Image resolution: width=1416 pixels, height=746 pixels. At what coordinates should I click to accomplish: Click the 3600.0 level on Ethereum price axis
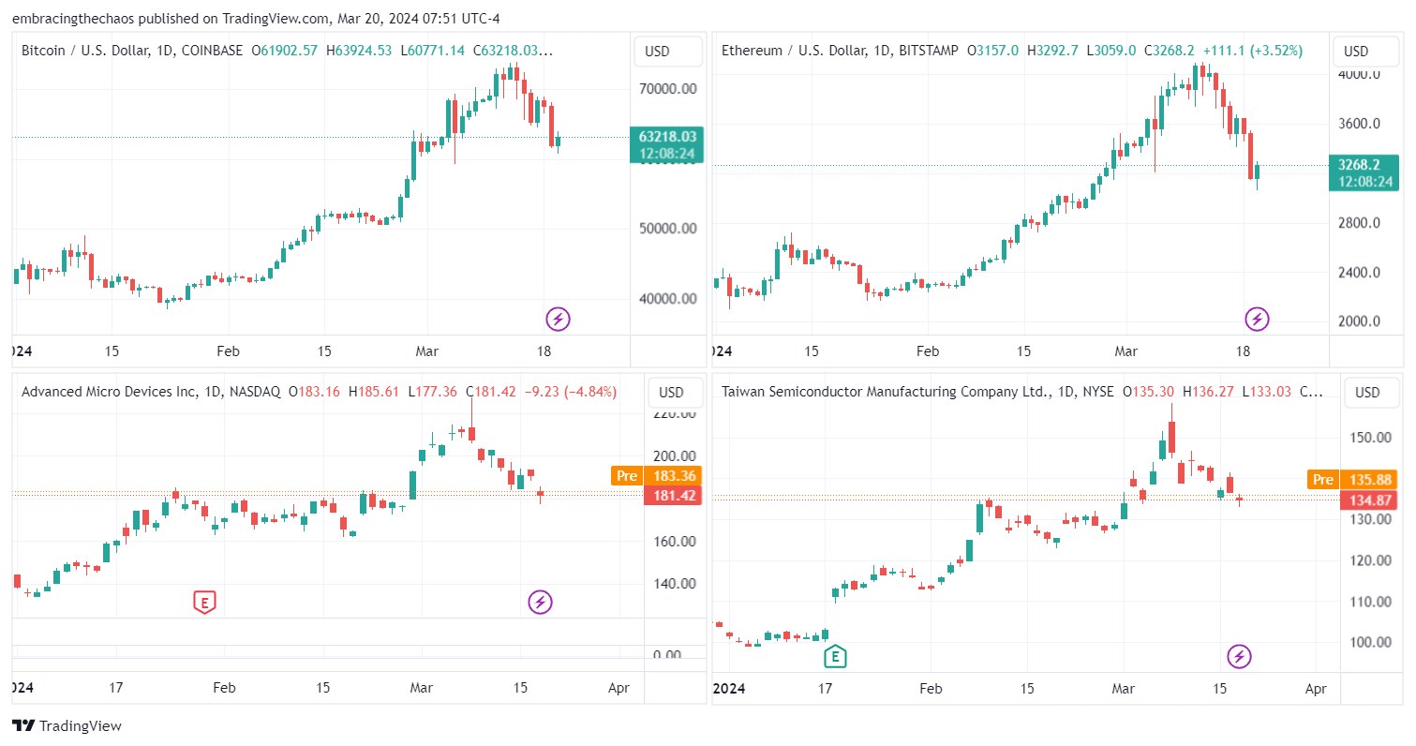click(1360, 123)
